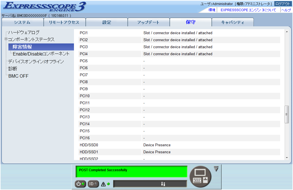
Task: Open the システム tab
Action: (x=22, y=22)
